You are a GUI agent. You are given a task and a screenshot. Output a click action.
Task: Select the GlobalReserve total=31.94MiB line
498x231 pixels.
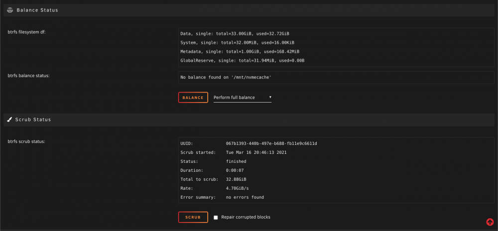[243, 60]
